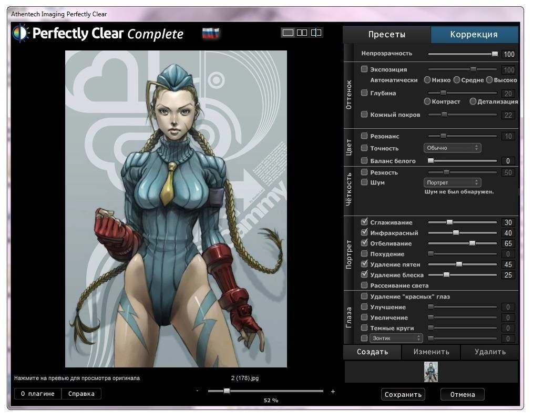
Task: Open the Коррекция tab
Action: 474,34
